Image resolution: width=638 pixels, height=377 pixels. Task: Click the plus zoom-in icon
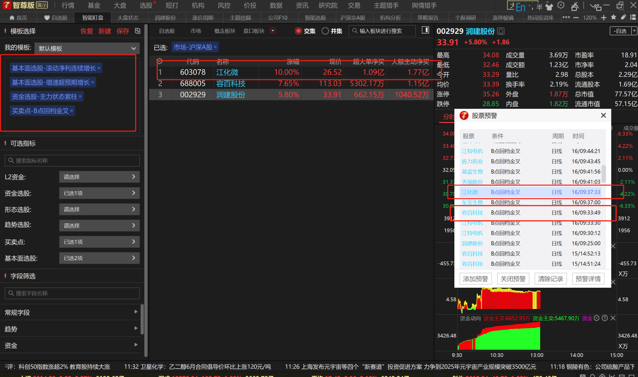coord(603,18)
